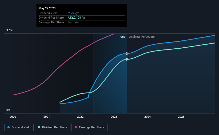Select the teal Dividend Per Share data point marker
This screenshot has height=135, width=219.
(127, 60)
